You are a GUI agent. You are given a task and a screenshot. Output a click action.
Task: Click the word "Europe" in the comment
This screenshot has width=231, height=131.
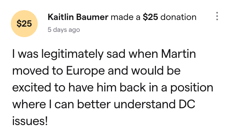(x=85, y=71)
